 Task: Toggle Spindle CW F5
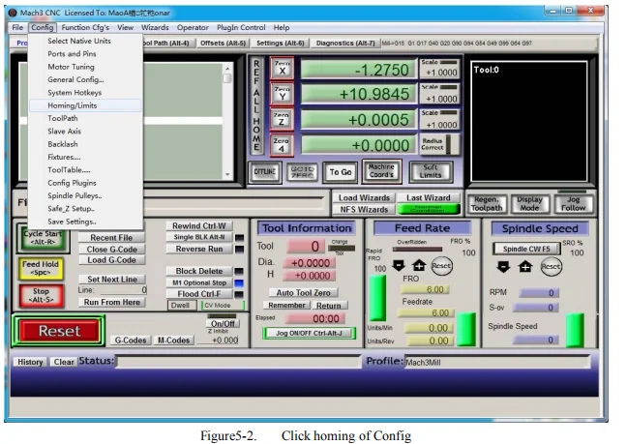pyautogui.click(x=526, y=249)
